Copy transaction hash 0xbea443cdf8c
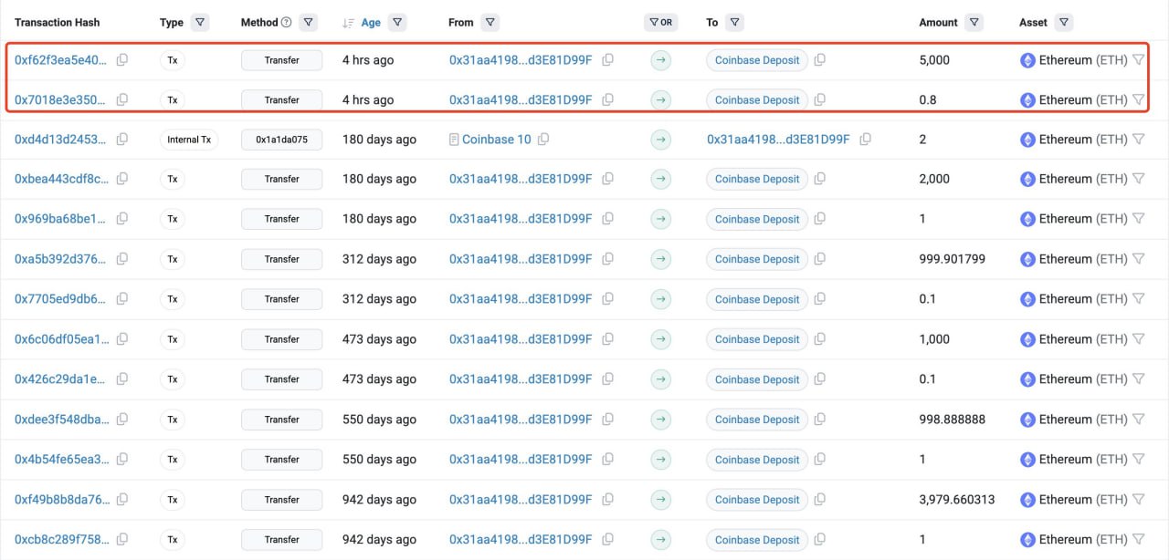 121,179
